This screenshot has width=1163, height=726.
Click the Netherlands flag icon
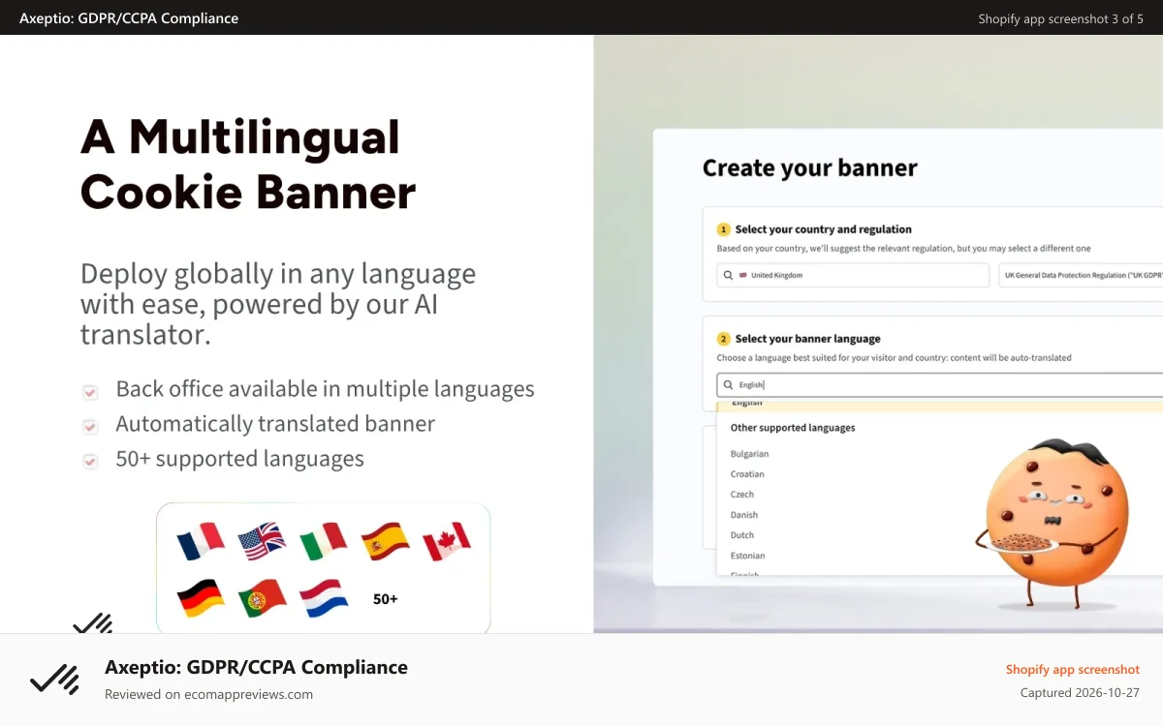click(323, 598)
